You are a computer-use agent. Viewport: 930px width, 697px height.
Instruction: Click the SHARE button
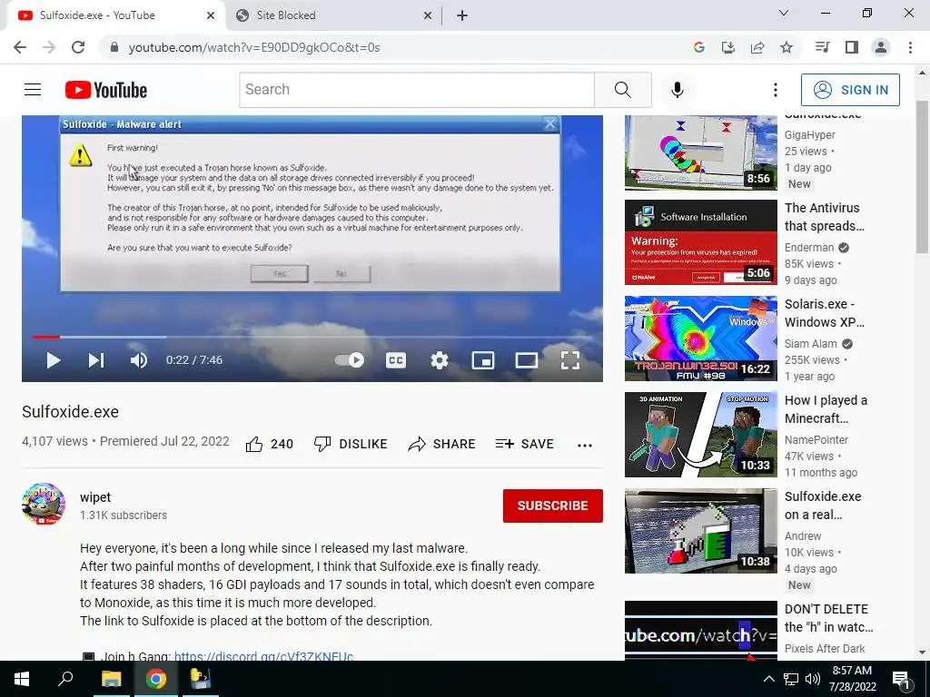click(x=442, y=444)
